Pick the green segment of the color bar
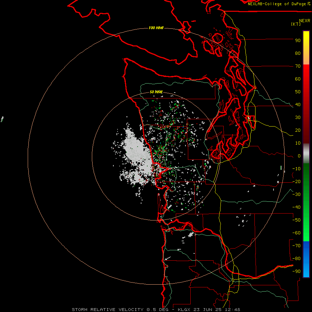This screenshot has width=312, height=312. [x=306, y=202]
